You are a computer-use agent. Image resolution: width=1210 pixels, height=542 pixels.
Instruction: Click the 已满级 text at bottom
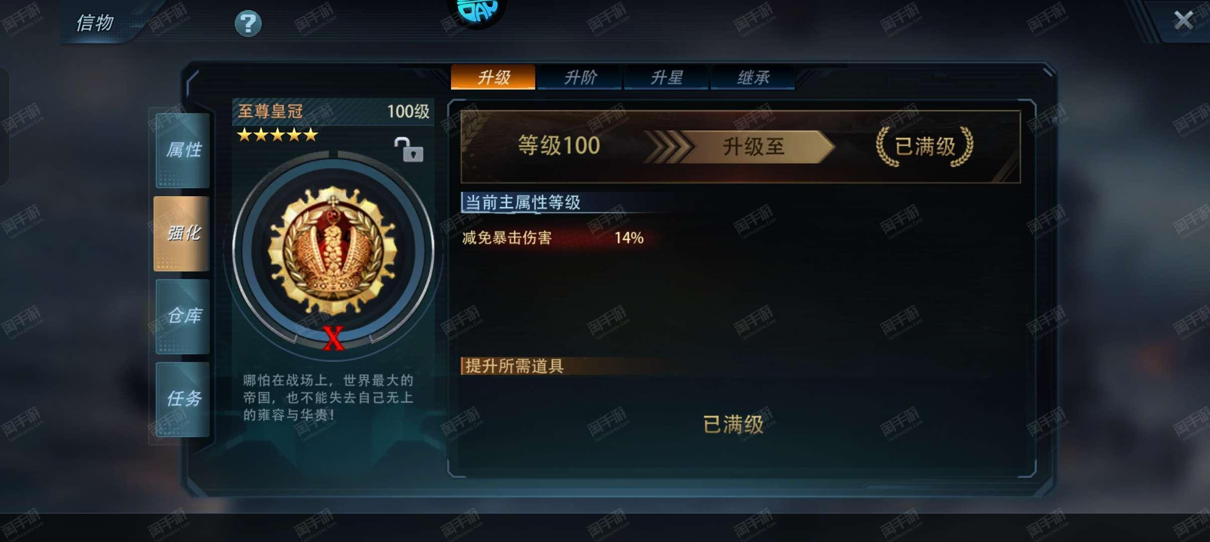pos(733,425)
